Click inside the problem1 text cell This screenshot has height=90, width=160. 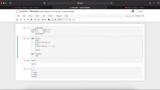pyautogui.click(x=86, y=31)
